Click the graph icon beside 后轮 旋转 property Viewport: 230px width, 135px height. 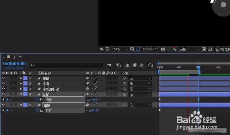pos(42,100)
